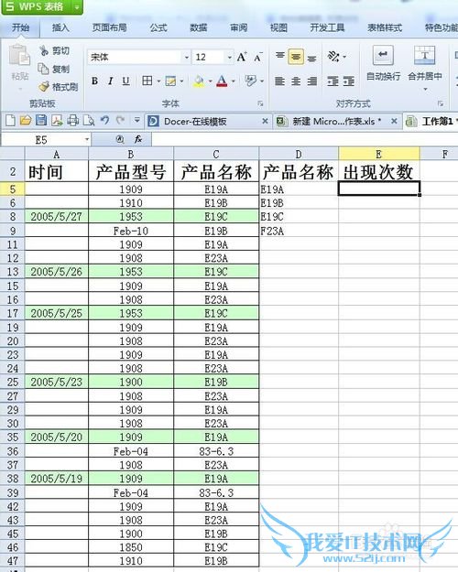Click the text orientation icon
Screen dimensions: 458x572
point(333,56)
